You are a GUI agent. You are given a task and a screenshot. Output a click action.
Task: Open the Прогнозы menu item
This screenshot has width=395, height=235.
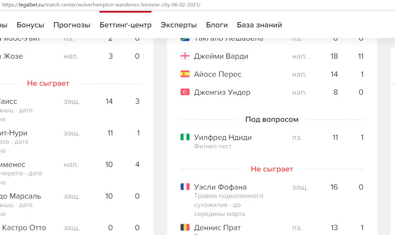[72, 25]
